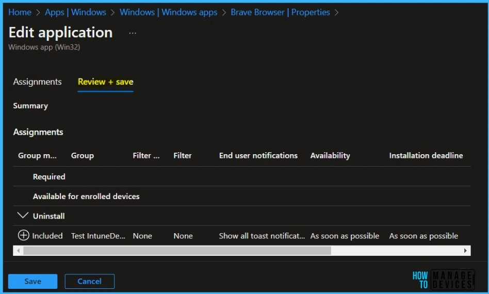Click the Summary heading
The height and width of the screenshot is (294, 489).
click(30, 106)
